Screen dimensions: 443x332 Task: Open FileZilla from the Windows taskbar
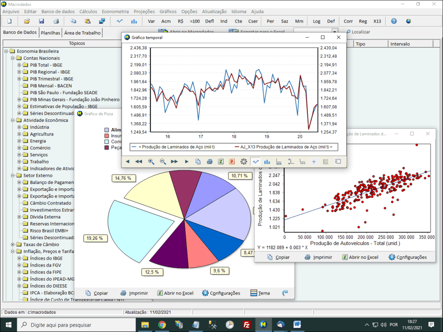click(x=247, y=325)
